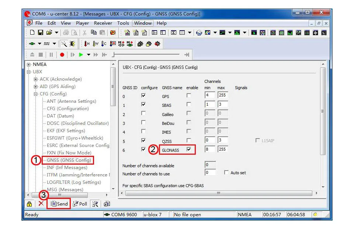Click the GLONASS min channels field
The width and height of the screenshot is (354, 235).
pyautogui.click(x=210, y=149)
